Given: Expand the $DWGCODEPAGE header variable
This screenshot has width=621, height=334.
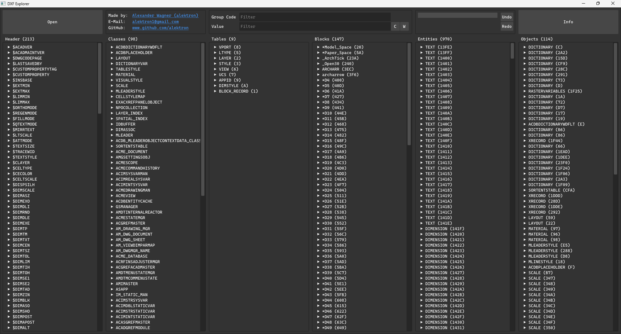Looking at the screenshot, I should point(9,58).
